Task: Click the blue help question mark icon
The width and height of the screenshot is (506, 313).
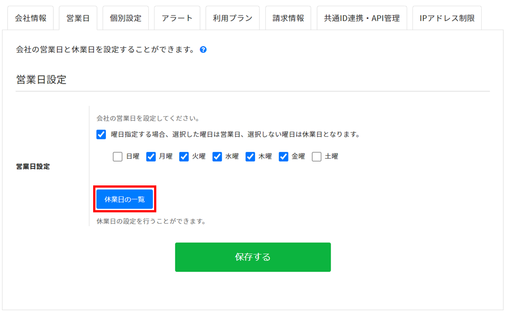Action: (203, 50)
